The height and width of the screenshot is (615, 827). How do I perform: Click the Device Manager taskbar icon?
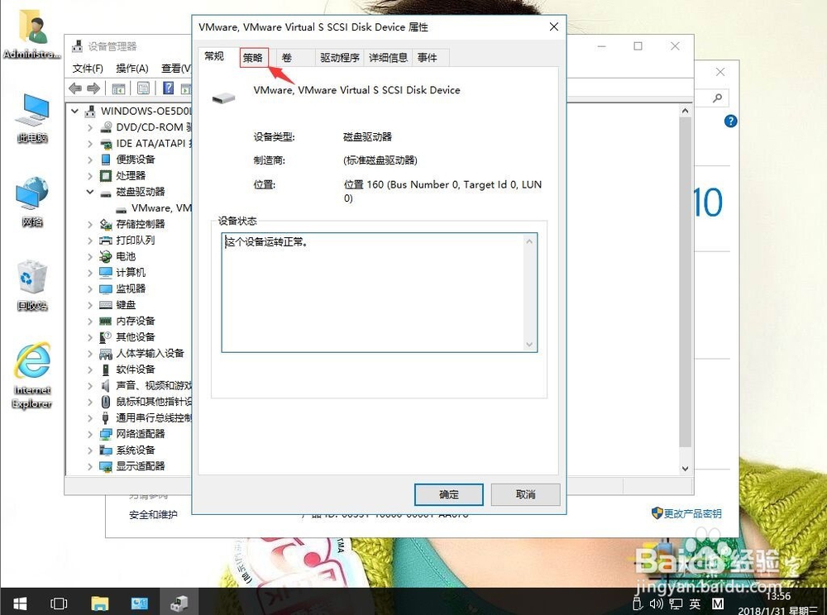tap(179, 603)
